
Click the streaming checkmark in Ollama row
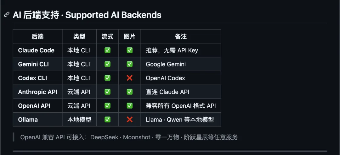tap(108, 120)
